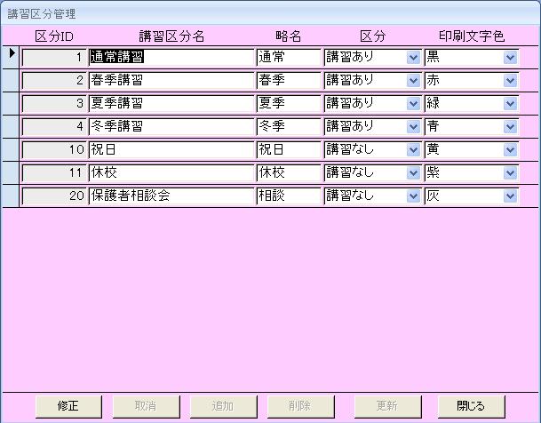Expand print color dropdown showing 黒
This screenshot has height=423, width=541.
(x=510, y=57)
